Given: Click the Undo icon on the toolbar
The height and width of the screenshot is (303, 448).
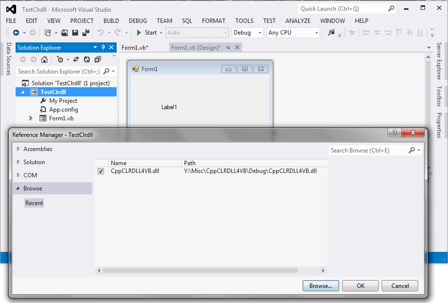Looking at the screenshot, I should [x=101, y=32].
